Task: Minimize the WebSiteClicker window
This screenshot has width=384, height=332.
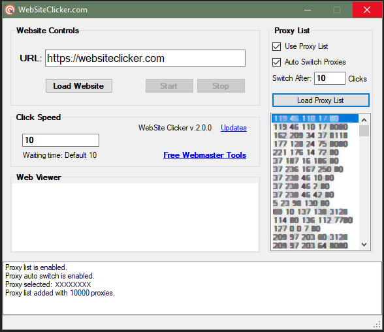Action: 308,10
